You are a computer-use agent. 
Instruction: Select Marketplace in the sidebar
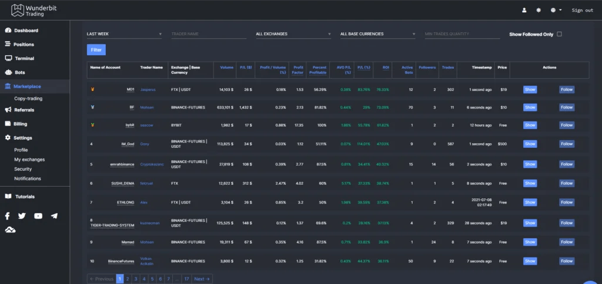pyautogui.click(x=23, y=86)
